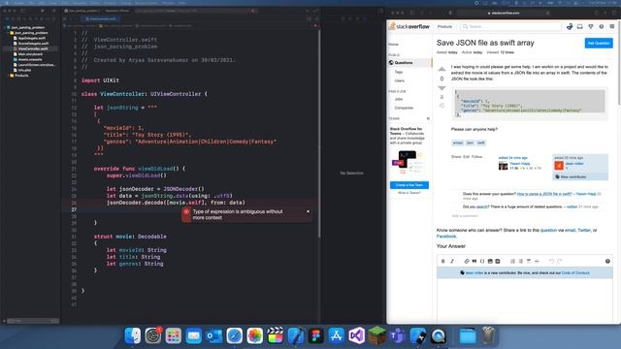This screenshot has height=349, width=621.
Task: Launch Final Cut Pro from Dock
Action: click(276, 336)
